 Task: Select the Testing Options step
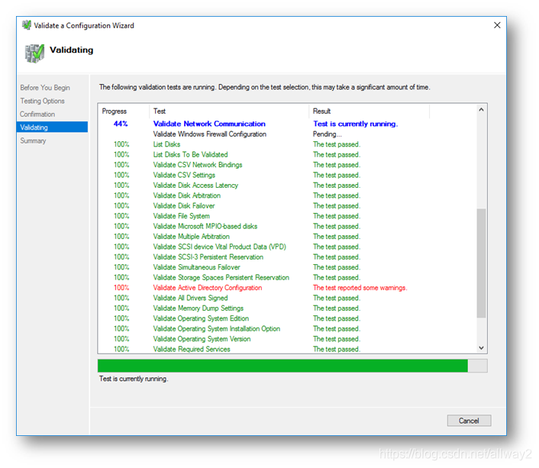pos(42,101)
